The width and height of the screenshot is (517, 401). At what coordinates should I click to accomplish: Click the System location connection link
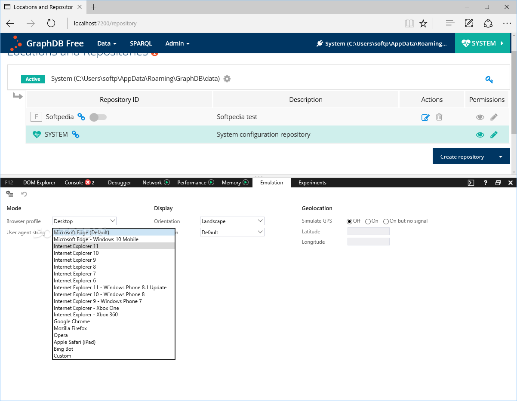[x=382, y=43]
